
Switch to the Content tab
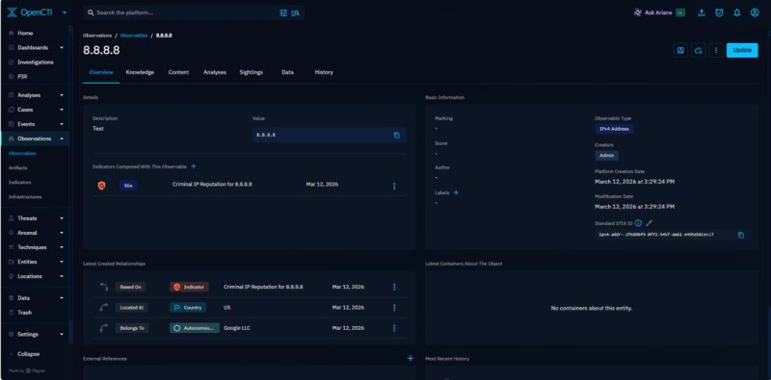tap(178, 72)
